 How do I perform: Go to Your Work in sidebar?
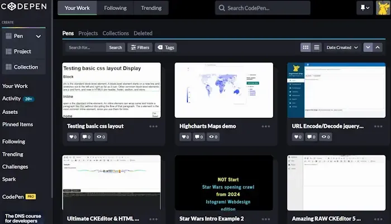(15, 86)
